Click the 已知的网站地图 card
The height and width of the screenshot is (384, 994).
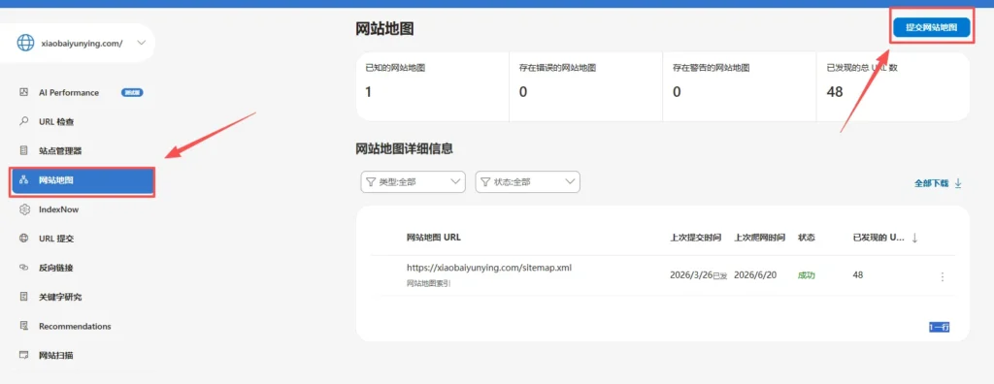pos(433,86)
